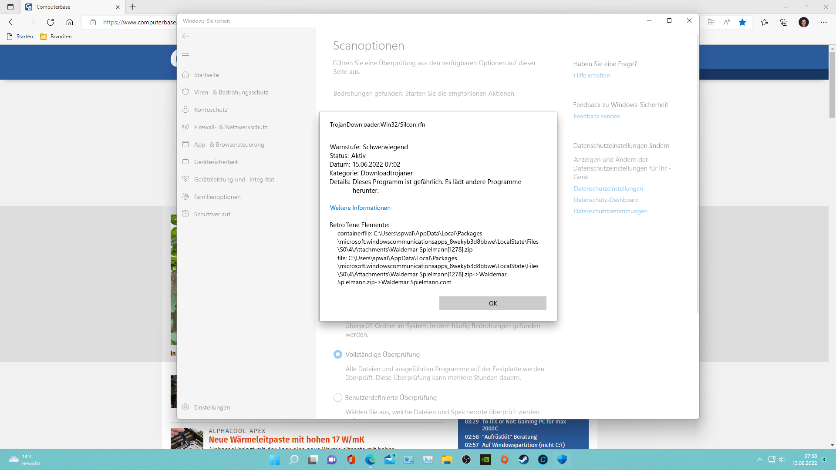Open Einstellungen gear in sidebar

click(185, 407)
